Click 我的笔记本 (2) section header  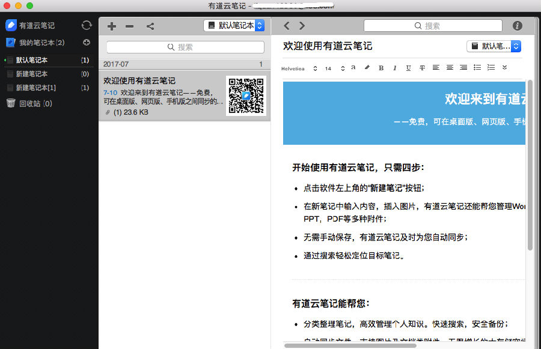point(41,43)
